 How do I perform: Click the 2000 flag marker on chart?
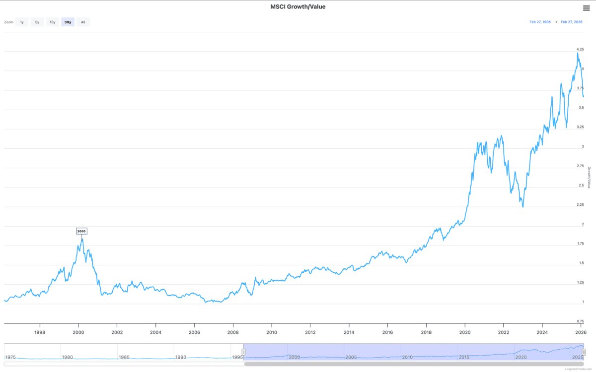(81, 231)
